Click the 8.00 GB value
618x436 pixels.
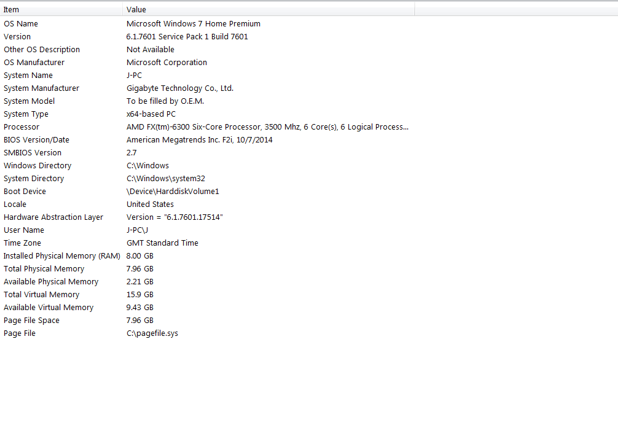click(x=139, y=256)
